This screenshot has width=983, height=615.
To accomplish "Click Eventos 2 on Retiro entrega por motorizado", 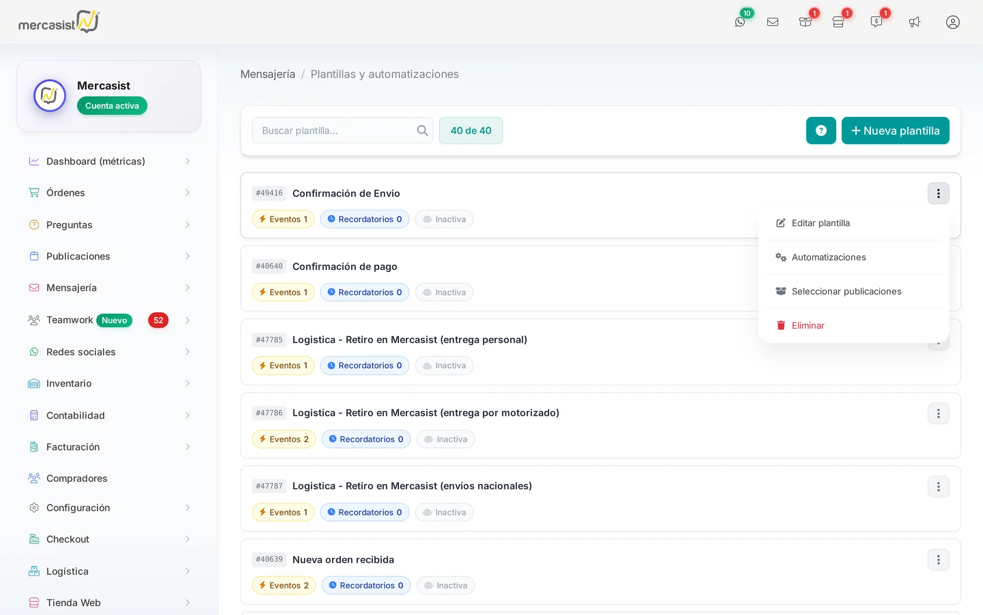I will click(x=284, y=439).
